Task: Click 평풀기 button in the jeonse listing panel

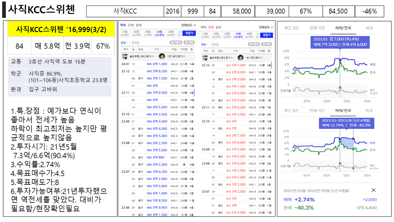Action: tap(266, 35)
